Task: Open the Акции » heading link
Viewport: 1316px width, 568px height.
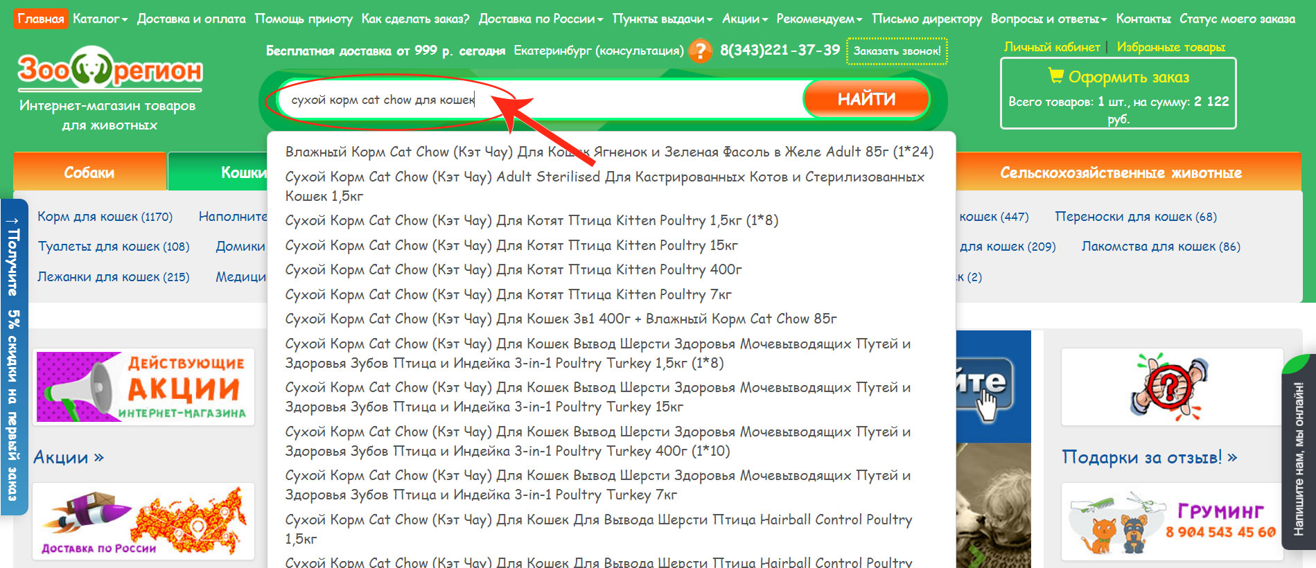Action: click(69, 457)
